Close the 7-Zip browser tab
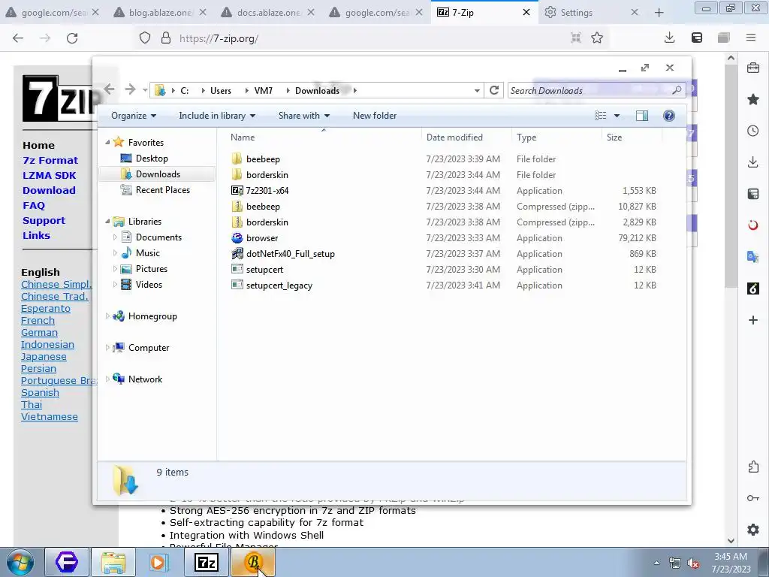The height and width of the screenshot is (577, 769). click(x=526, y=12)
